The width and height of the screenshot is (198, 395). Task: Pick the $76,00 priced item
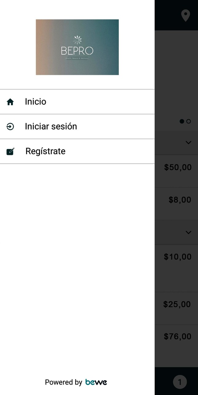[178, 337]
